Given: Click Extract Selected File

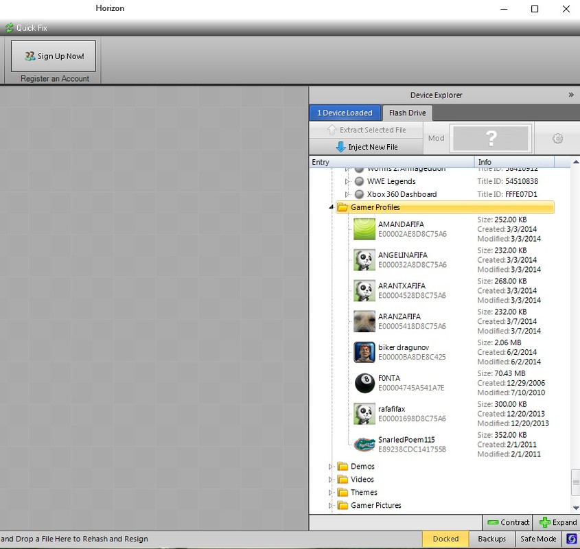Looking at the screenshot, I should pyautogui.click(x=367, y=130).
